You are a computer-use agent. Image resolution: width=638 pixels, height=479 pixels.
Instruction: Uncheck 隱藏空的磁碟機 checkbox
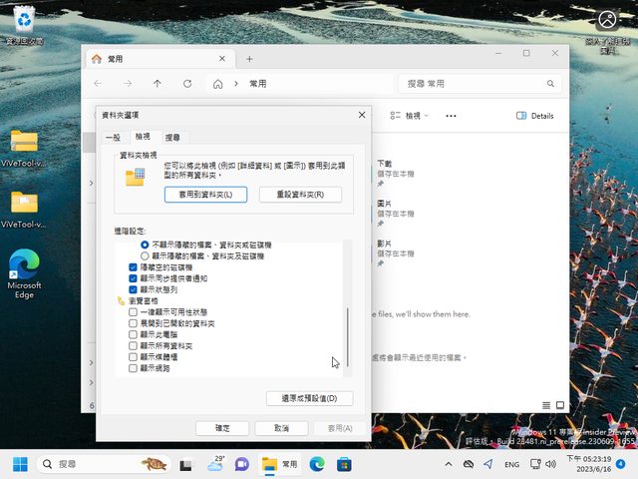tap(135, 268)
